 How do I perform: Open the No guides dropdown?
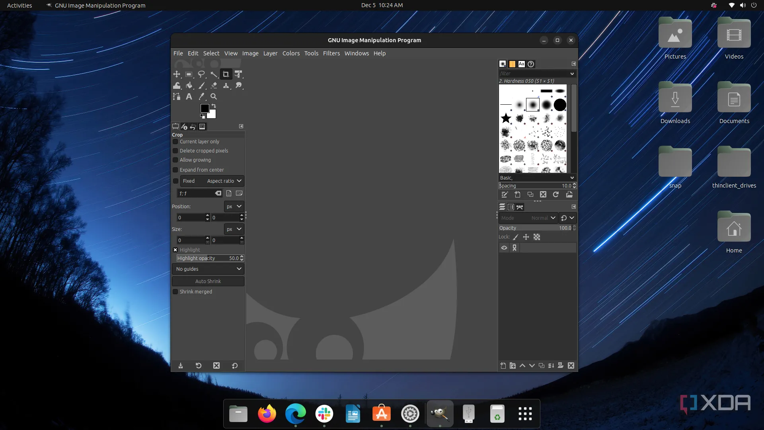208,269
